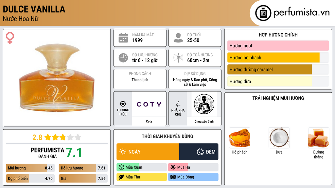Click the sun icon for Mùa Hạ
The width and height of the screenshot is (335, 188).
click(x=173, y=167)
